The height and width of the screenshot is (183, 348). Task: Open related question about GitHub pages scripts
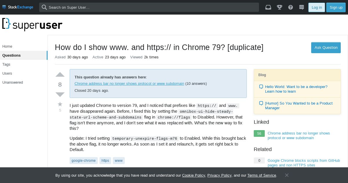[304, 163]
